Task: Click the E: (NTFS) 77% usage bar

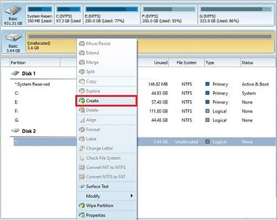Action: coord(112,9)
